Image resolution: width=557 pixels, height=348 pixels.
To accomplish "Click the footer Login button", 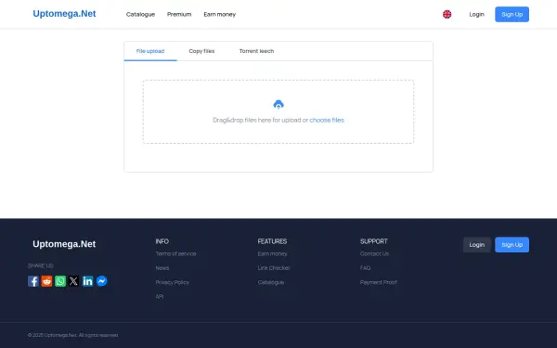I will 477,245.
